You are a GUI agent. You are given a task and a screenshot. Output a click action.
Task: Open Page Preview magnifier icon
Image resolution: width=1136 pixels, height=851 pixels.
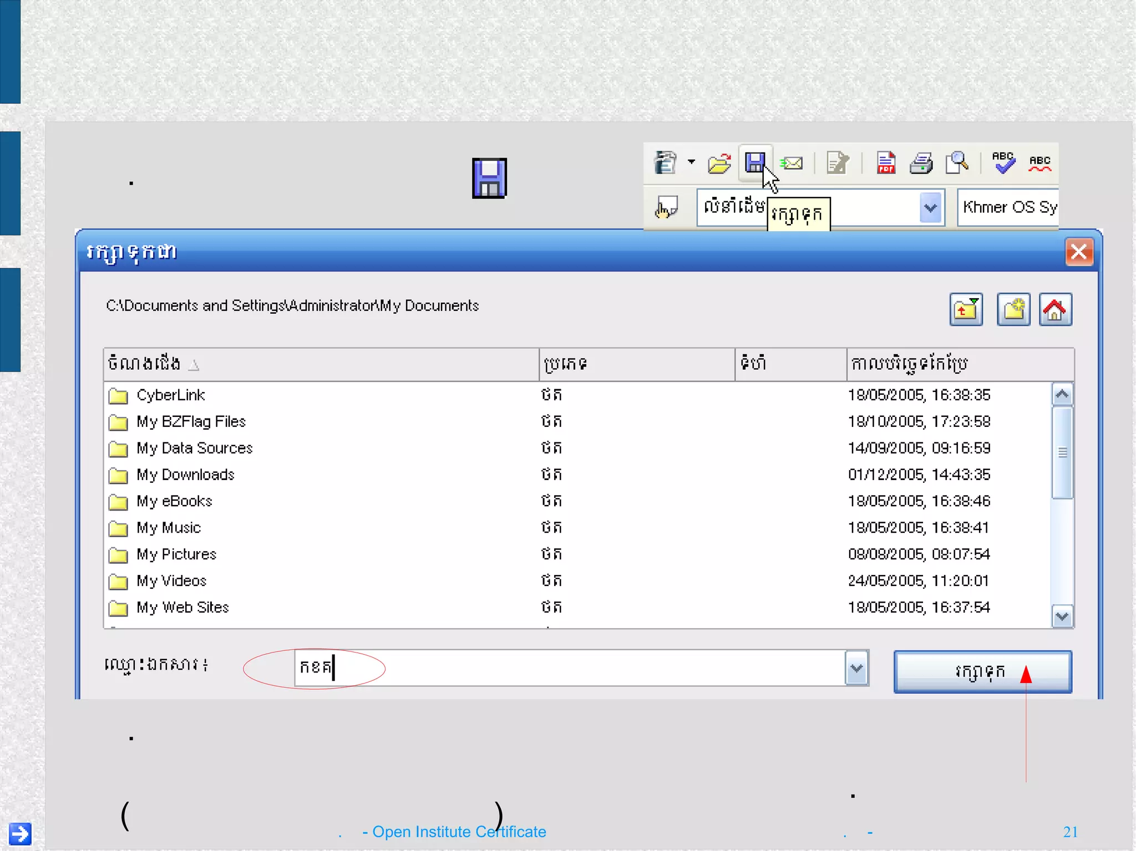pyautogui.click(x=957, y=163)
